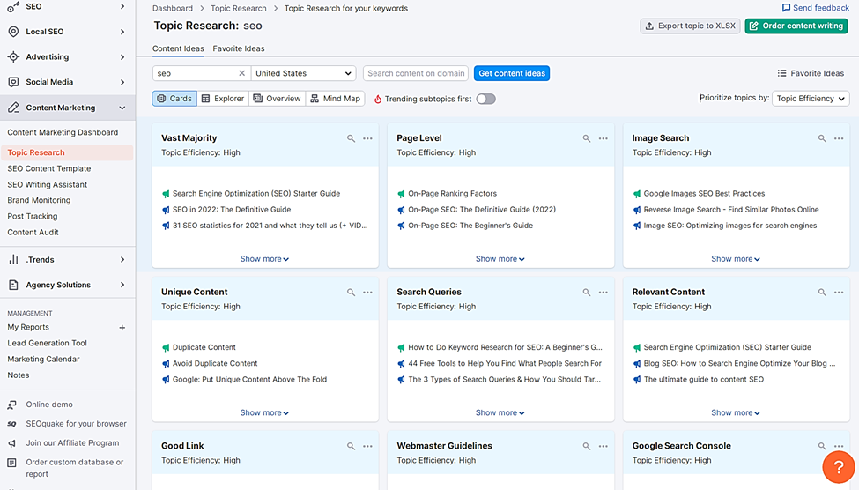Viewport: 859px width, 490px height.
Task: Click search icon on Search Queries card
Action: [587, 293]
